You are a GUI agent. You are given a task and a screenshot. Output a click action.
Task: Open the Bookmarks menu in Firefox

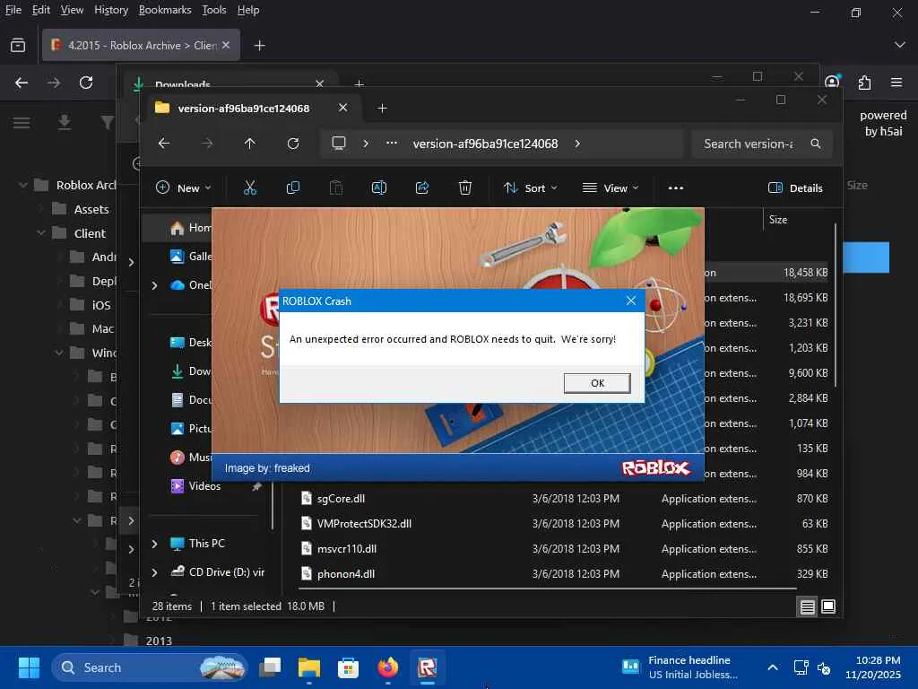[x=165, y=10]
